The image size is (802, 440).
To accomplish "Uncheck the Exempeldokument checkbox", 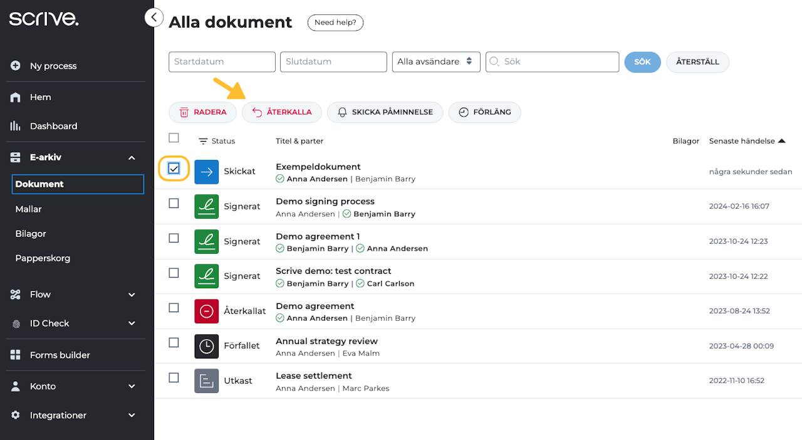I will tap(174, 169).
